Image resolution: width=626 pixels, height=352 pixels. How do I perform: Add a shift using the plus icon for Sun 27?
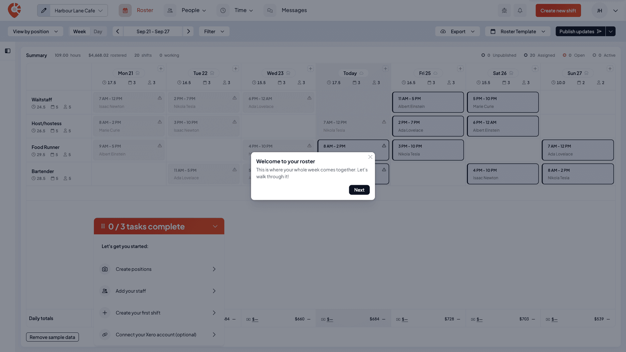point(610,68)
